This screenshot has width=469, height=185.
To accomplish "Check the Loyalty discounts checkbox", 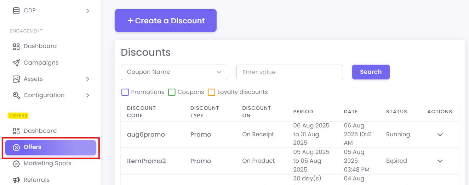I will 211,92.
